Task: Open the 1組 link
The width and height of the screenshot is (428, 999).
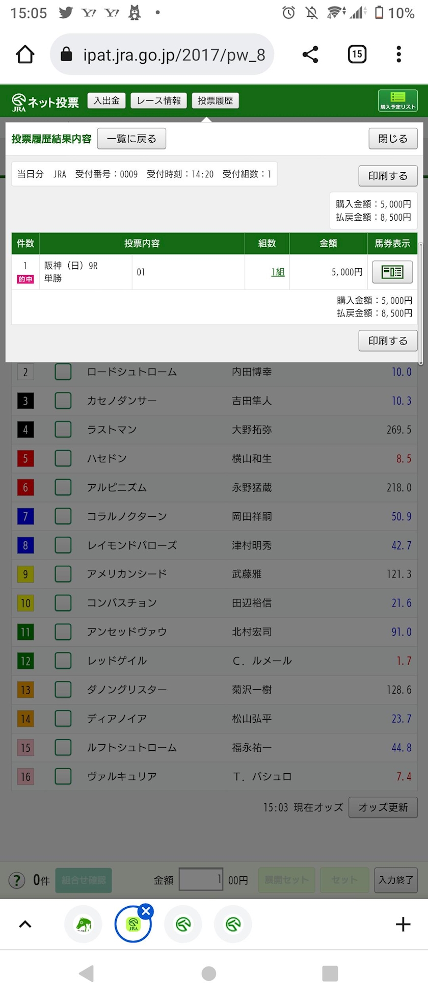Action: pyautogui.click(x=278, y=272)
